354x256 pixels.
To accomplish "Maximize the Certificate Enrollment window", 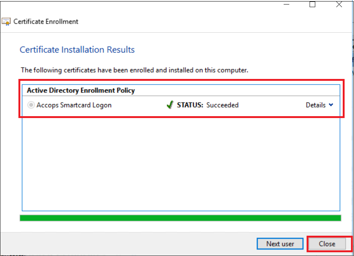I will point(312,4).
